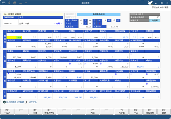Screen dimensions: 171x119
Task: Click the 計 icon under 財形貯蓄
Action: [x=131, y=74]
